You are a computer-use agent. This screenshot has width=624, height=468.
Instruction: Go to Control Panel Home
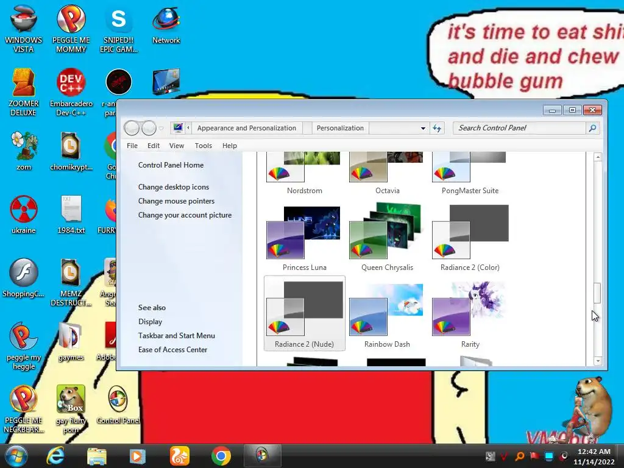[x=171, y=165]
